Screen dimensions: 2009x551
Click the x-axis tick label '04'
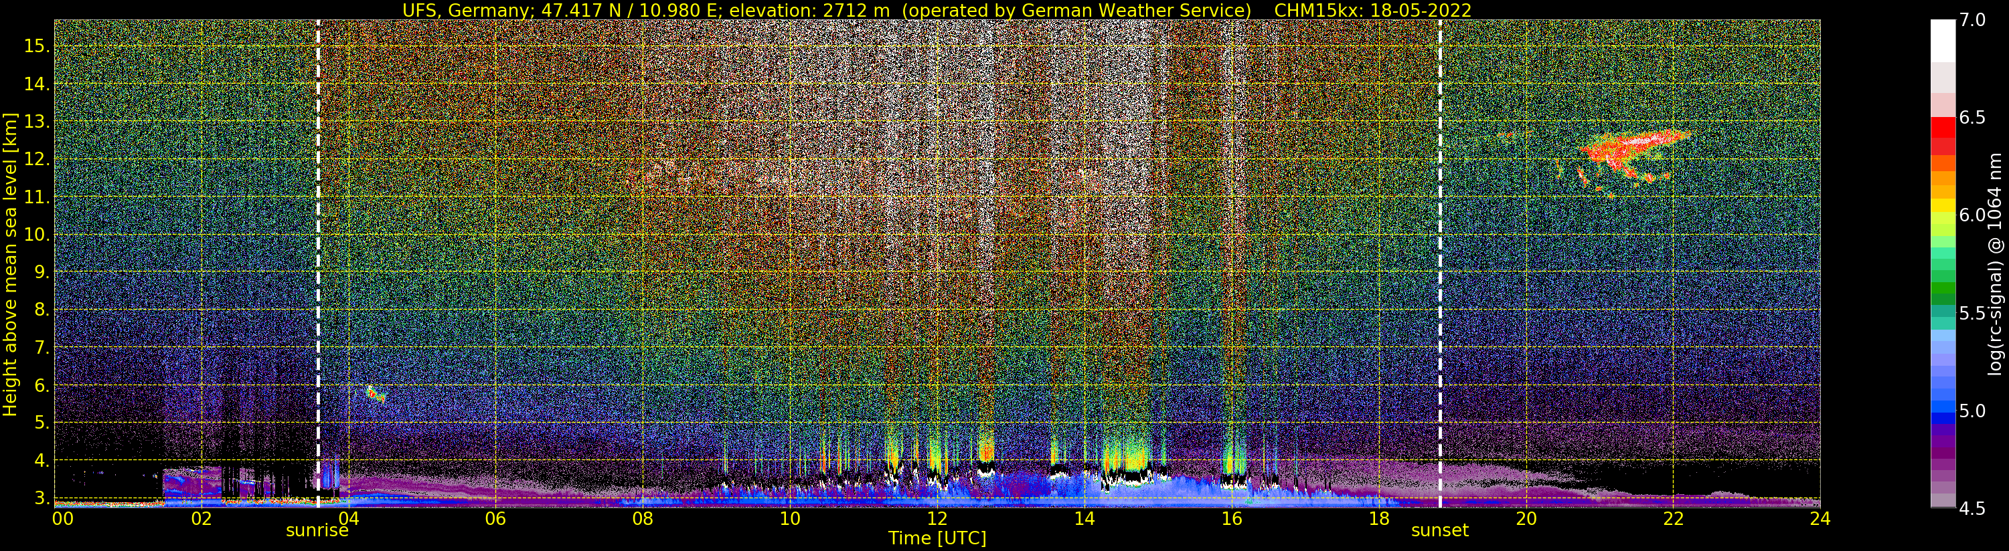[x=348, y=519]
